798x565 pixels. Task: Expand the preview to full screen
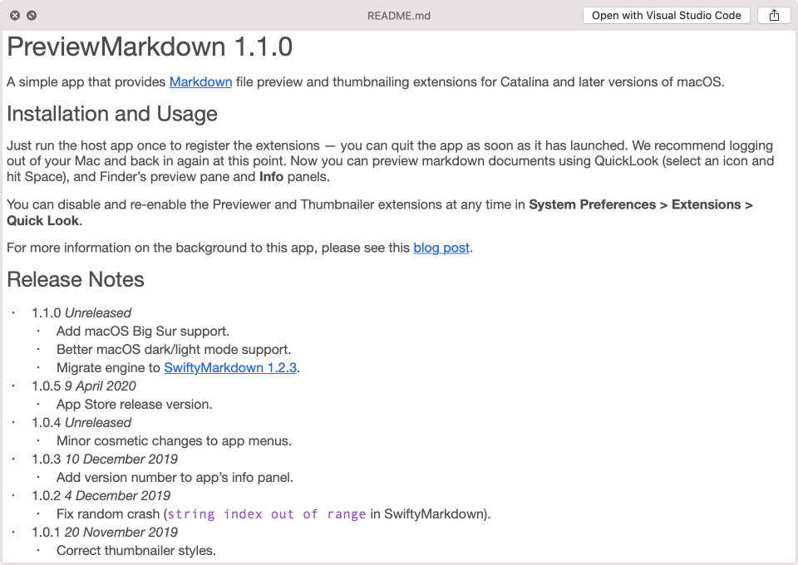(x=32, y=16)
